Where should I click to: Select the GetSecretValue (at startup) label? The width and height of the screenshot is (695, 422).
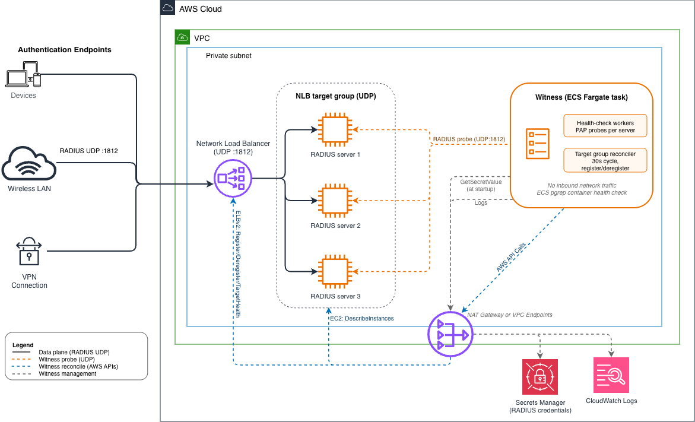tap(481, 185)
